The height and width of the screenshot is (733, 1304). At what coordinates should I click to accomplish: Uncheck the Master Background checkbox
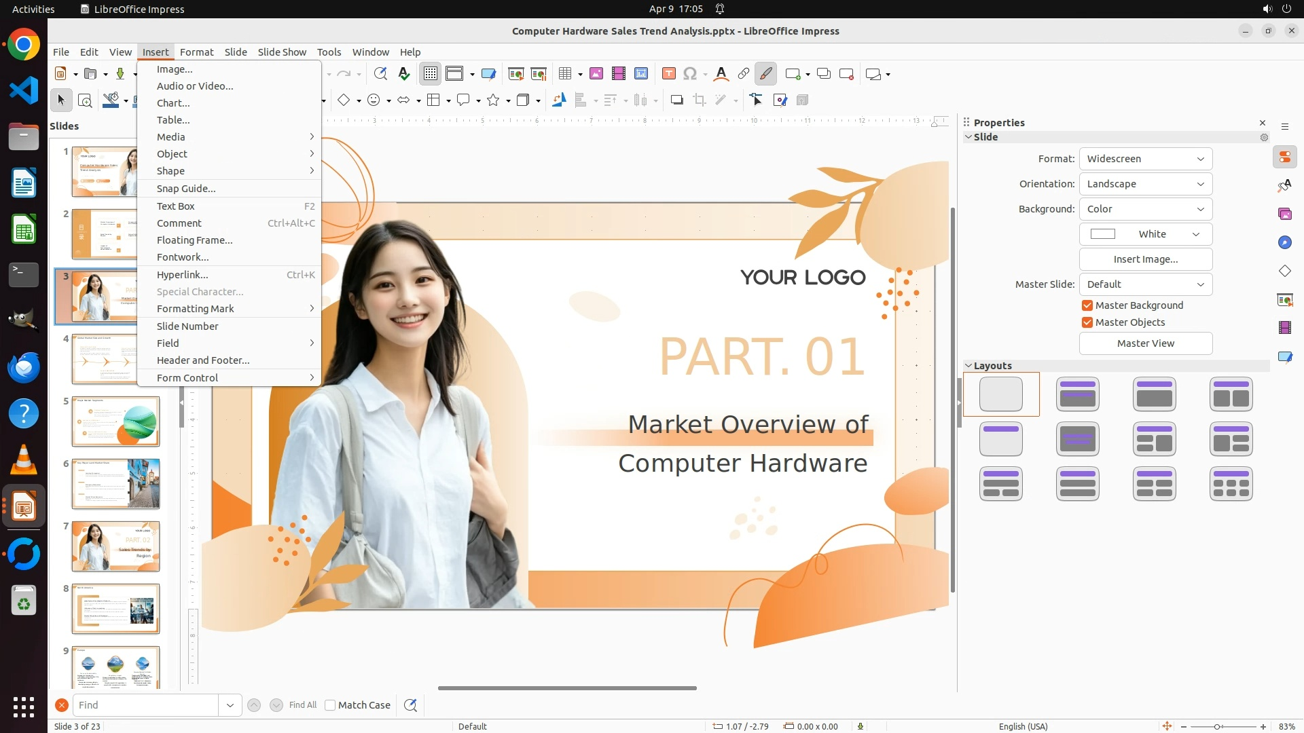click(1087, 305)
